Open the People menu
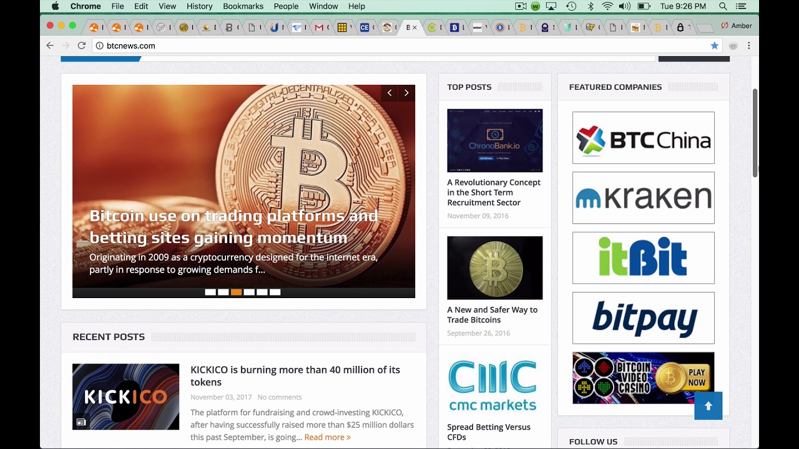The width and height of the screenshot is (799, 449). pos(286,6)
